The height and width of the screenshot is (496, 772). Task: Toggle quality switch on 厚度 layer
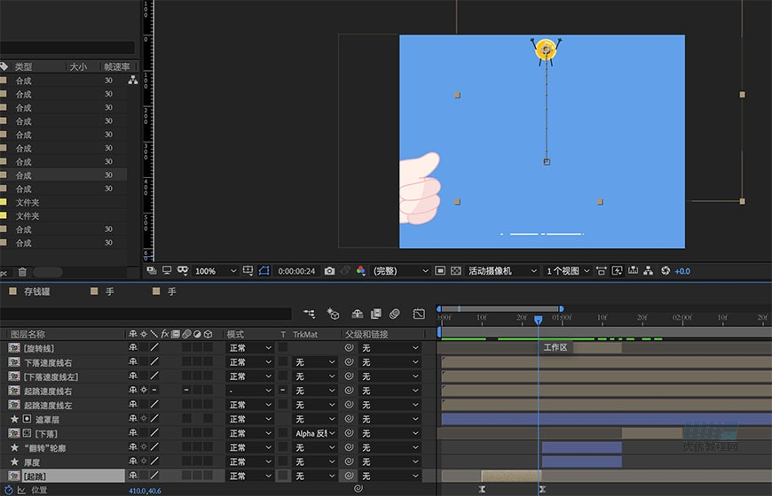(154, 461)
